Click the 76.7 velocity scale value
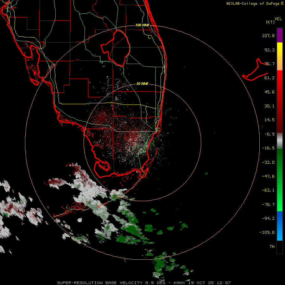285x285 pixels. click(269, 64)
